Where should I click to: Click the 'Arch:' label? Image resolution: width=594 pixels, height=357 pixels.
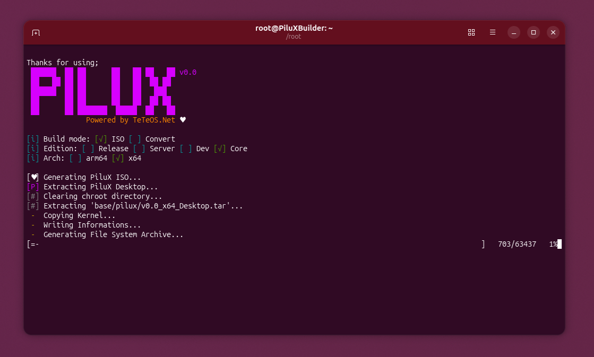[x=54, y=158]
